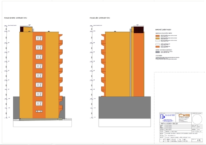This screenshot has height=145, width=206.
Task: Click the dark rooftop block on south view
Action: (139, 30)
